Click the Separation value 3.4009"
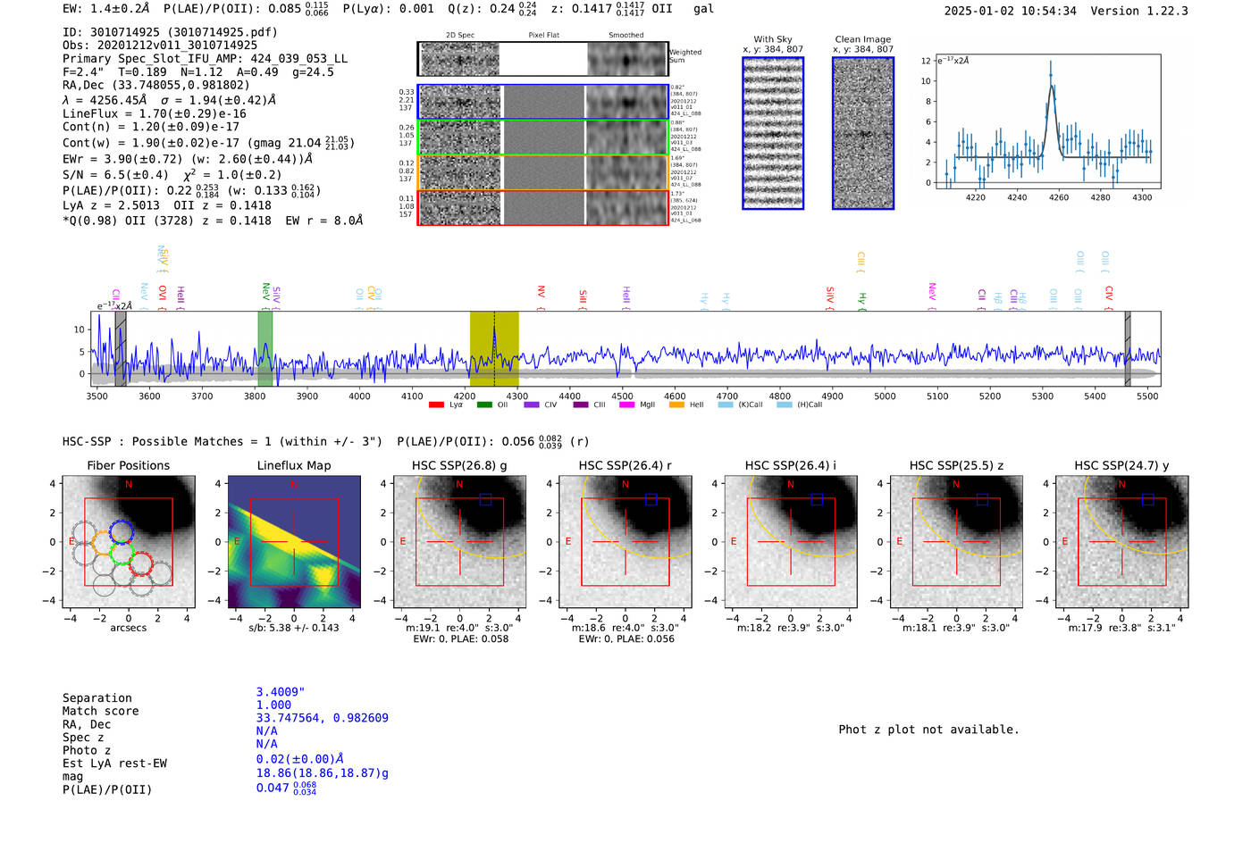The width and height of the screenshot is (1251, 851). pos(281,692)
